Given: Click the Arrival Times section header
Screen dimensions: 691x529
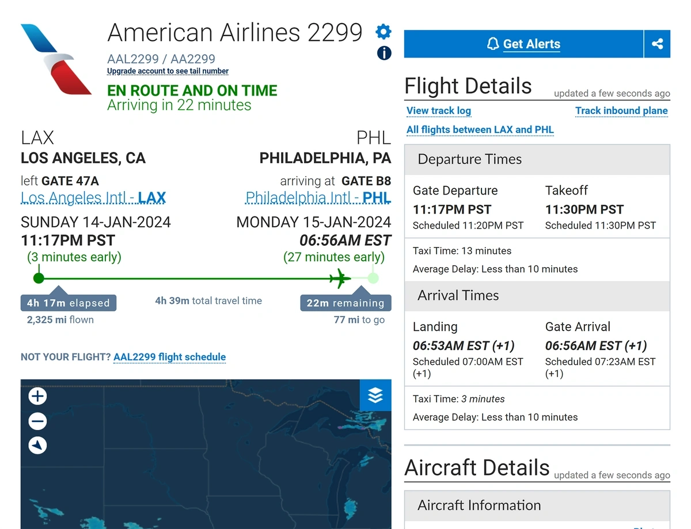Looking at the screenshot, I should click(537, 295).
